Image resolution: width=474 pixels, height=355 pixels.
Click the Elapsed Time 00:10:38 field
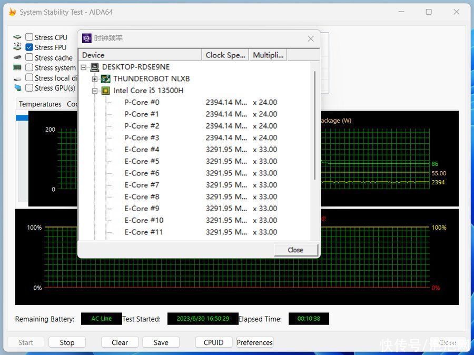309,319
